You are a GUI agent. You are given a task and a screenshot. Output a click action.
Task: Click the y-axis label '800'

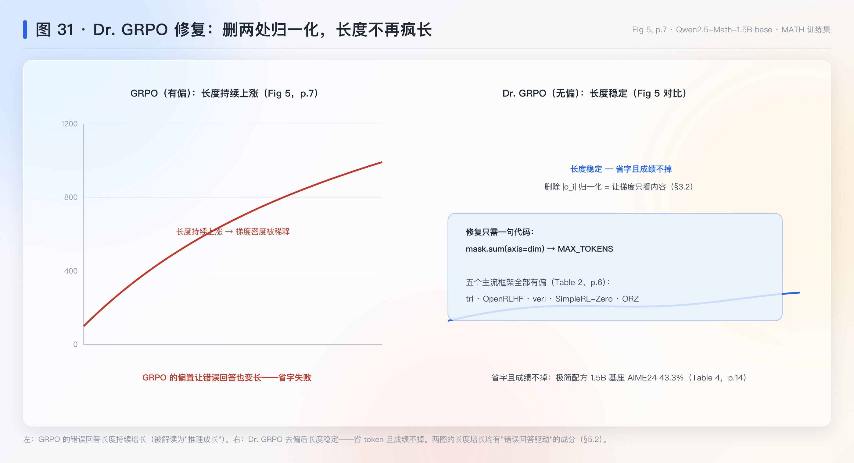pos(71,197)
